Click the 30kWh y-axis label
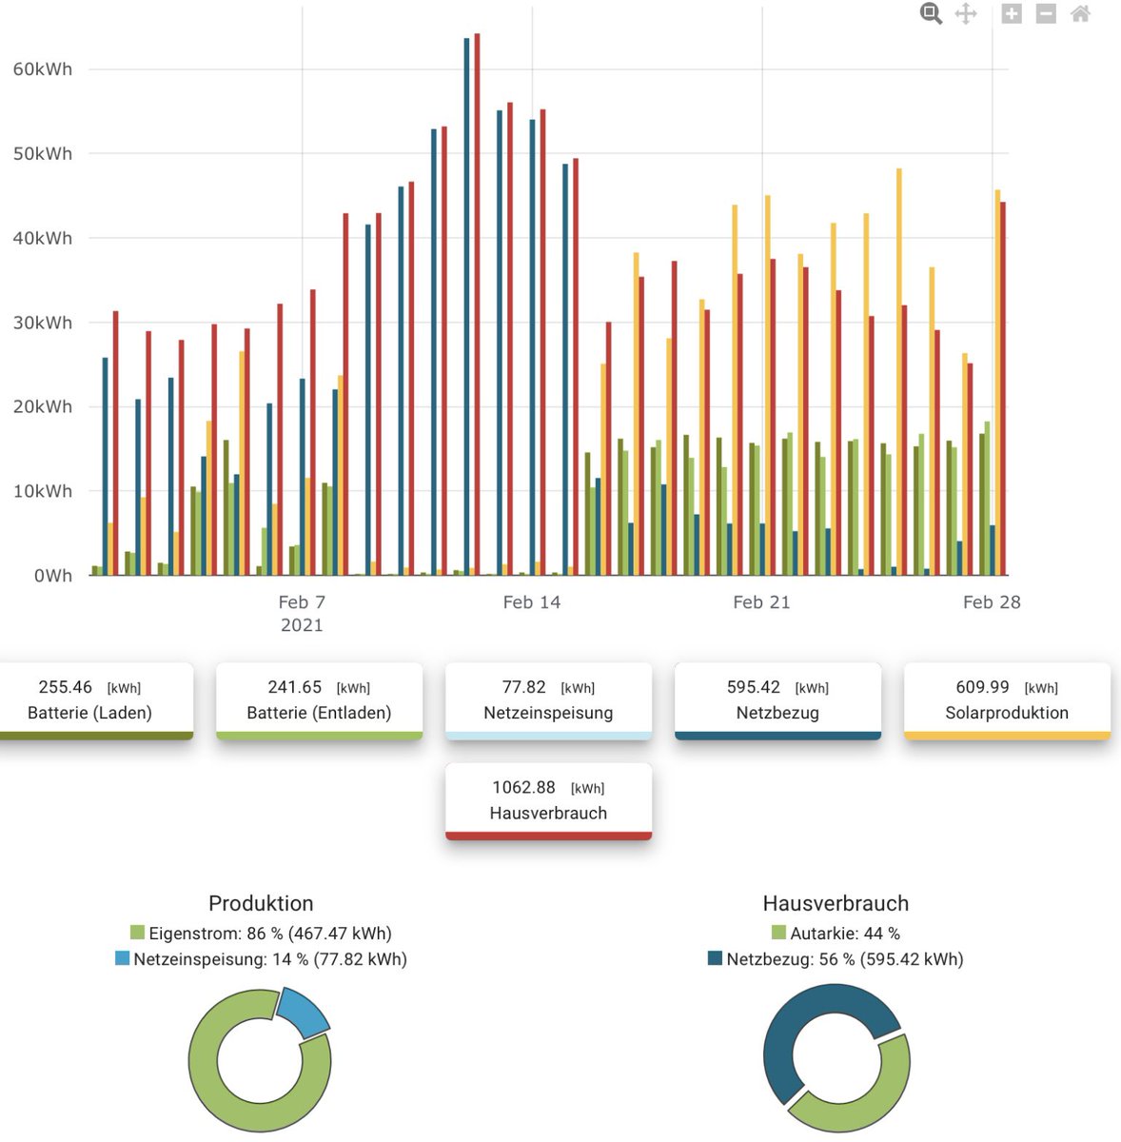 click(x=42, y=323)
